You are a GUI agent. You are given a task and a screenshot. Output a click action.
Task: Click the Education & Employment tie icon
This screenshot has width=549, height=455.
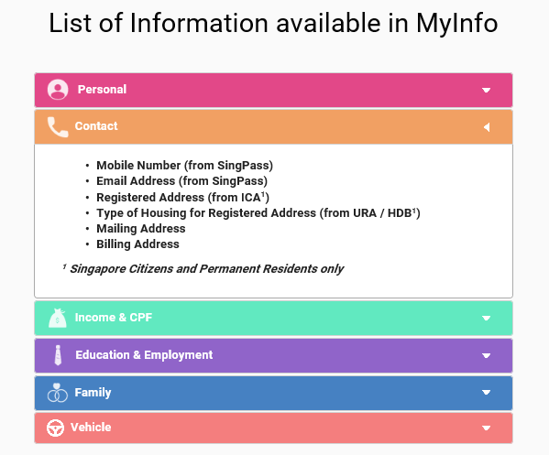point(58,355)
